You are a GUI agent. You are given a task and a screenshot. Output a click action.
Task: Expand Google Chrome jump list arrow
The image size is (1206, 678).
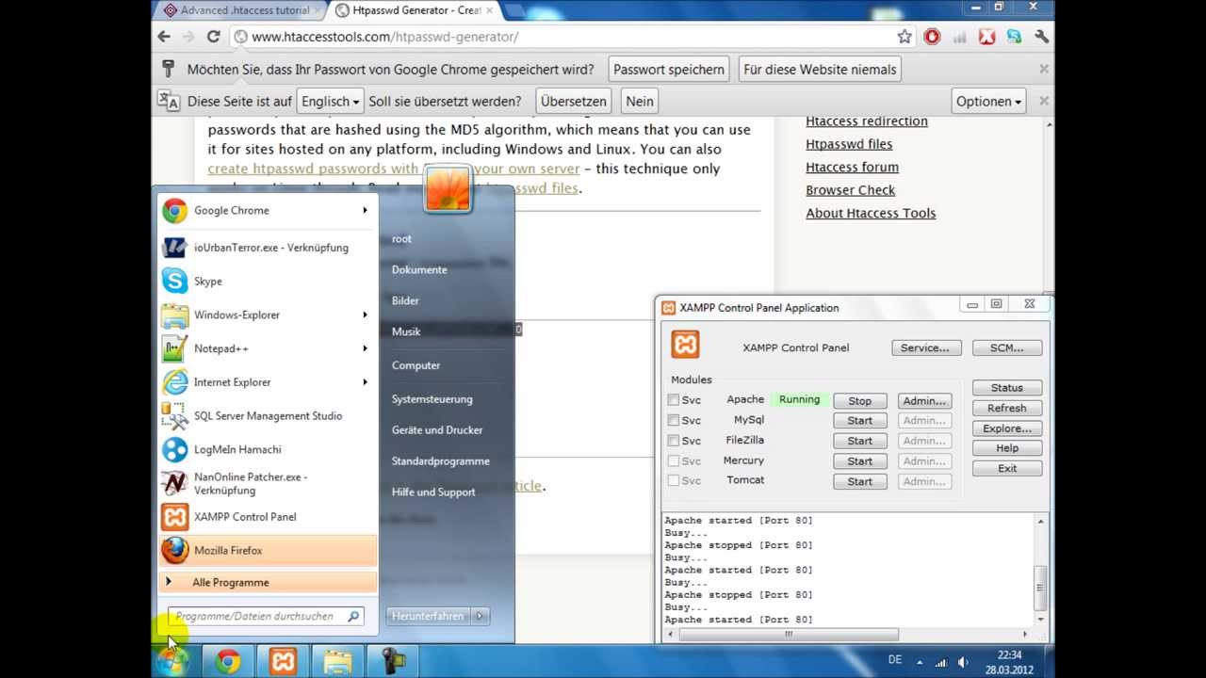pyautogui.click(x=365, y=210)
